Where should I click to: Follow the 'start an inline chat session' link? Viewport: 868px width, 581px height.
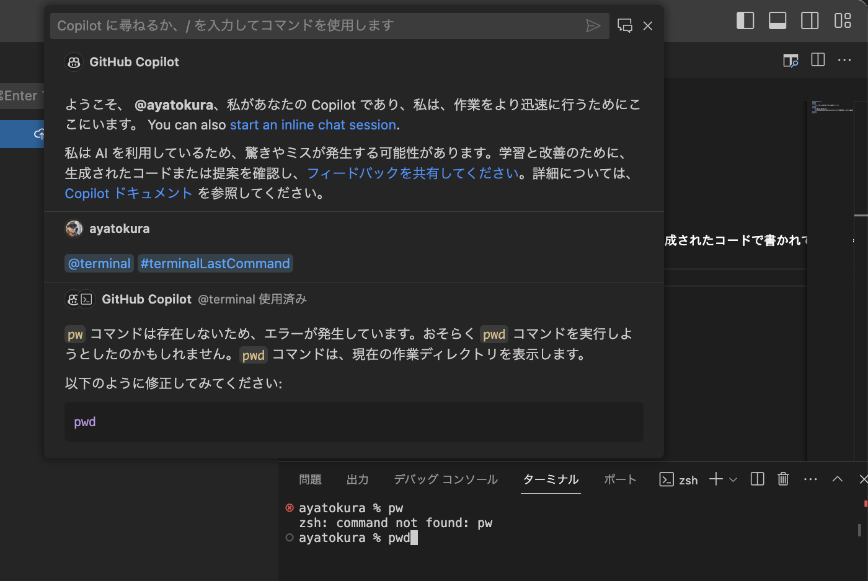[313, 124]
